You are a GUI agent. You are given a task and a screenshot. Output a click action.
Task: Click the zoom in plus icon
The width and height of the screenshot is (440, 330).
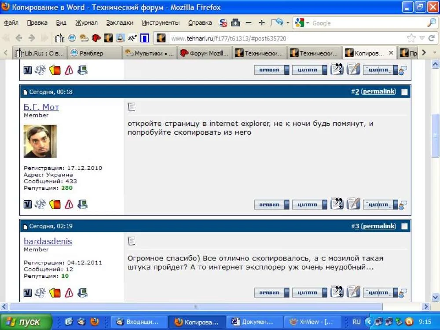pos(261,23)
